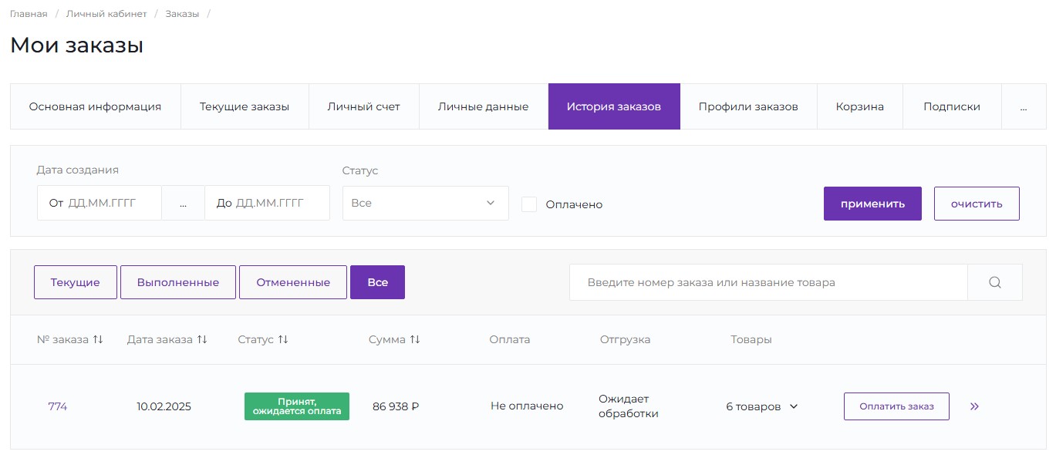Click the очистить button
This screenshot has width=1056, height=465.
(x=976, y=204)
